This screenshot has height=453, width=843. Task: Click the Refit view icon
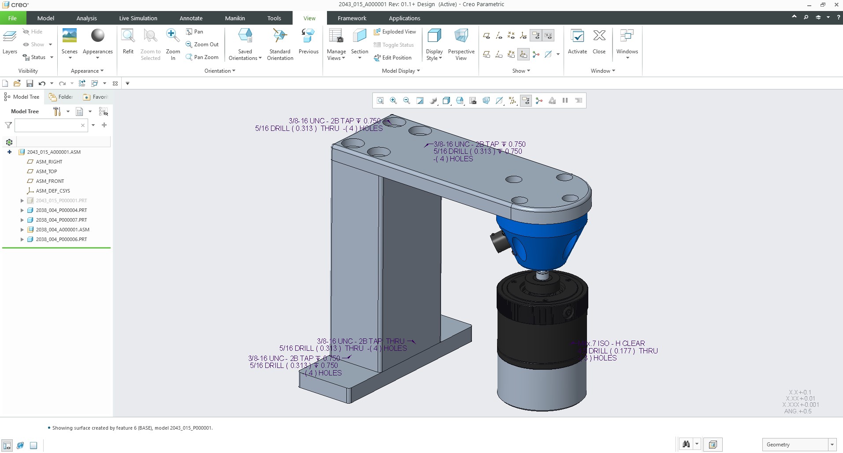[x=128, y=36]
